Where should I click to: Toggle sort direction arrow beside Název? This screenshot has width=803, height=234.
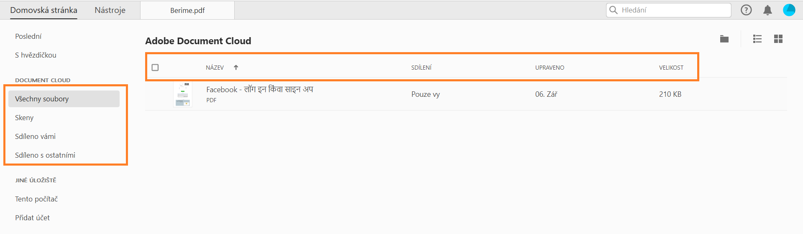236,67
